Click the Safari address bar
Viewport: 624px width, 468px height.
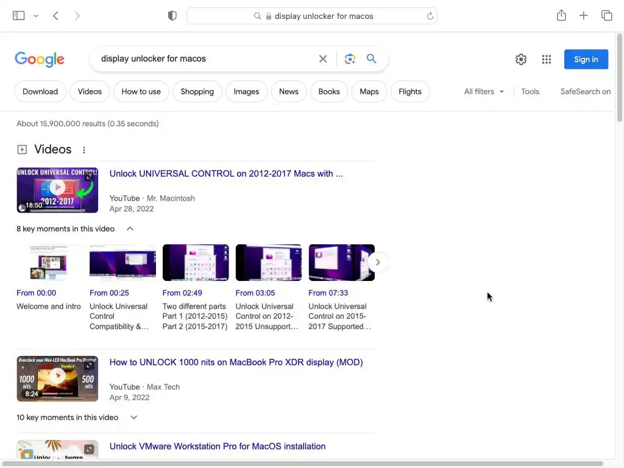[312, 16]
